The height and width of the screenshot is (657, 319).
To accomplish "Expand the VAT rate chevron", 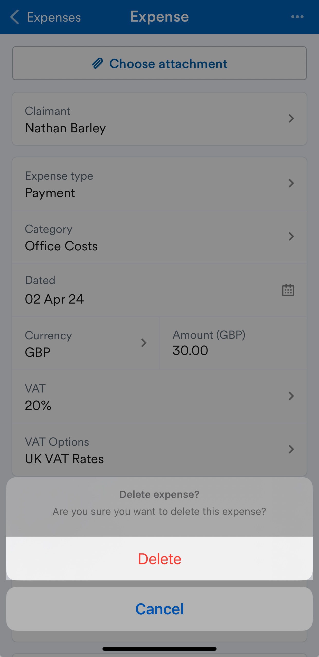I will click(291, 396).
